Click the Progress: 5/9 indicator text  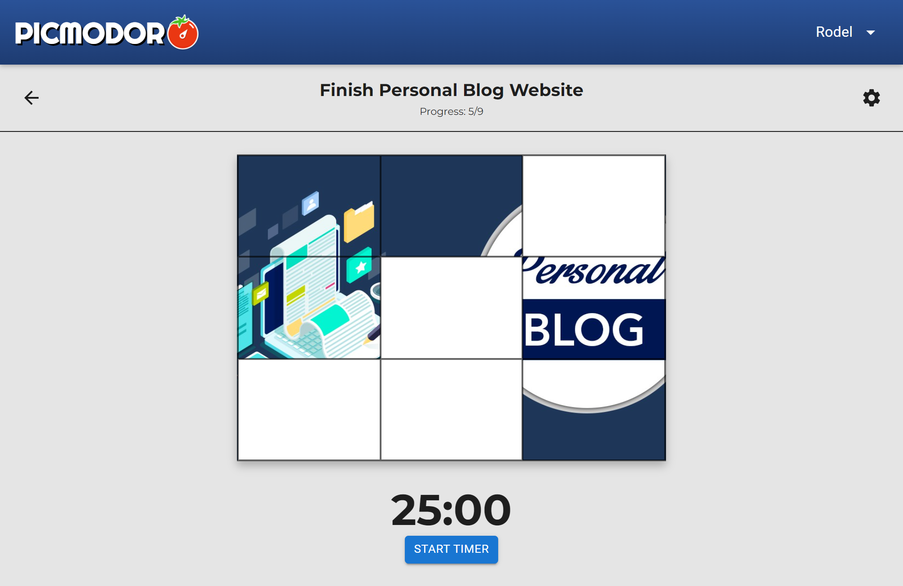click(451, 112)
